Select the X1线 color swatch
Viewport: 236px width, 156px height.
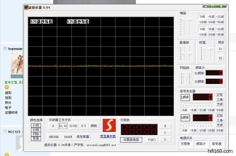click(36, 125)
